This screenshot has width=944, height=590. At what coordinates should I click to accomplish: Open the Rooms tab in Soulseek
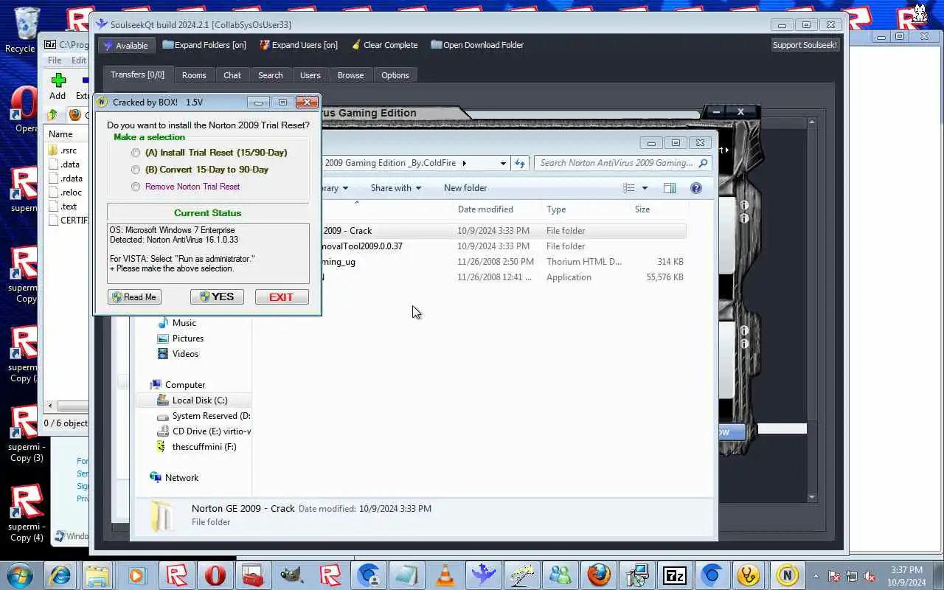click(194, 75)
